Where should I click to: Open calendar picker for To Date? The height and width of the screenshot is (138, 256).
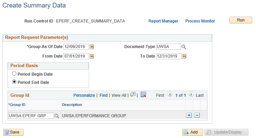(184, 56)
